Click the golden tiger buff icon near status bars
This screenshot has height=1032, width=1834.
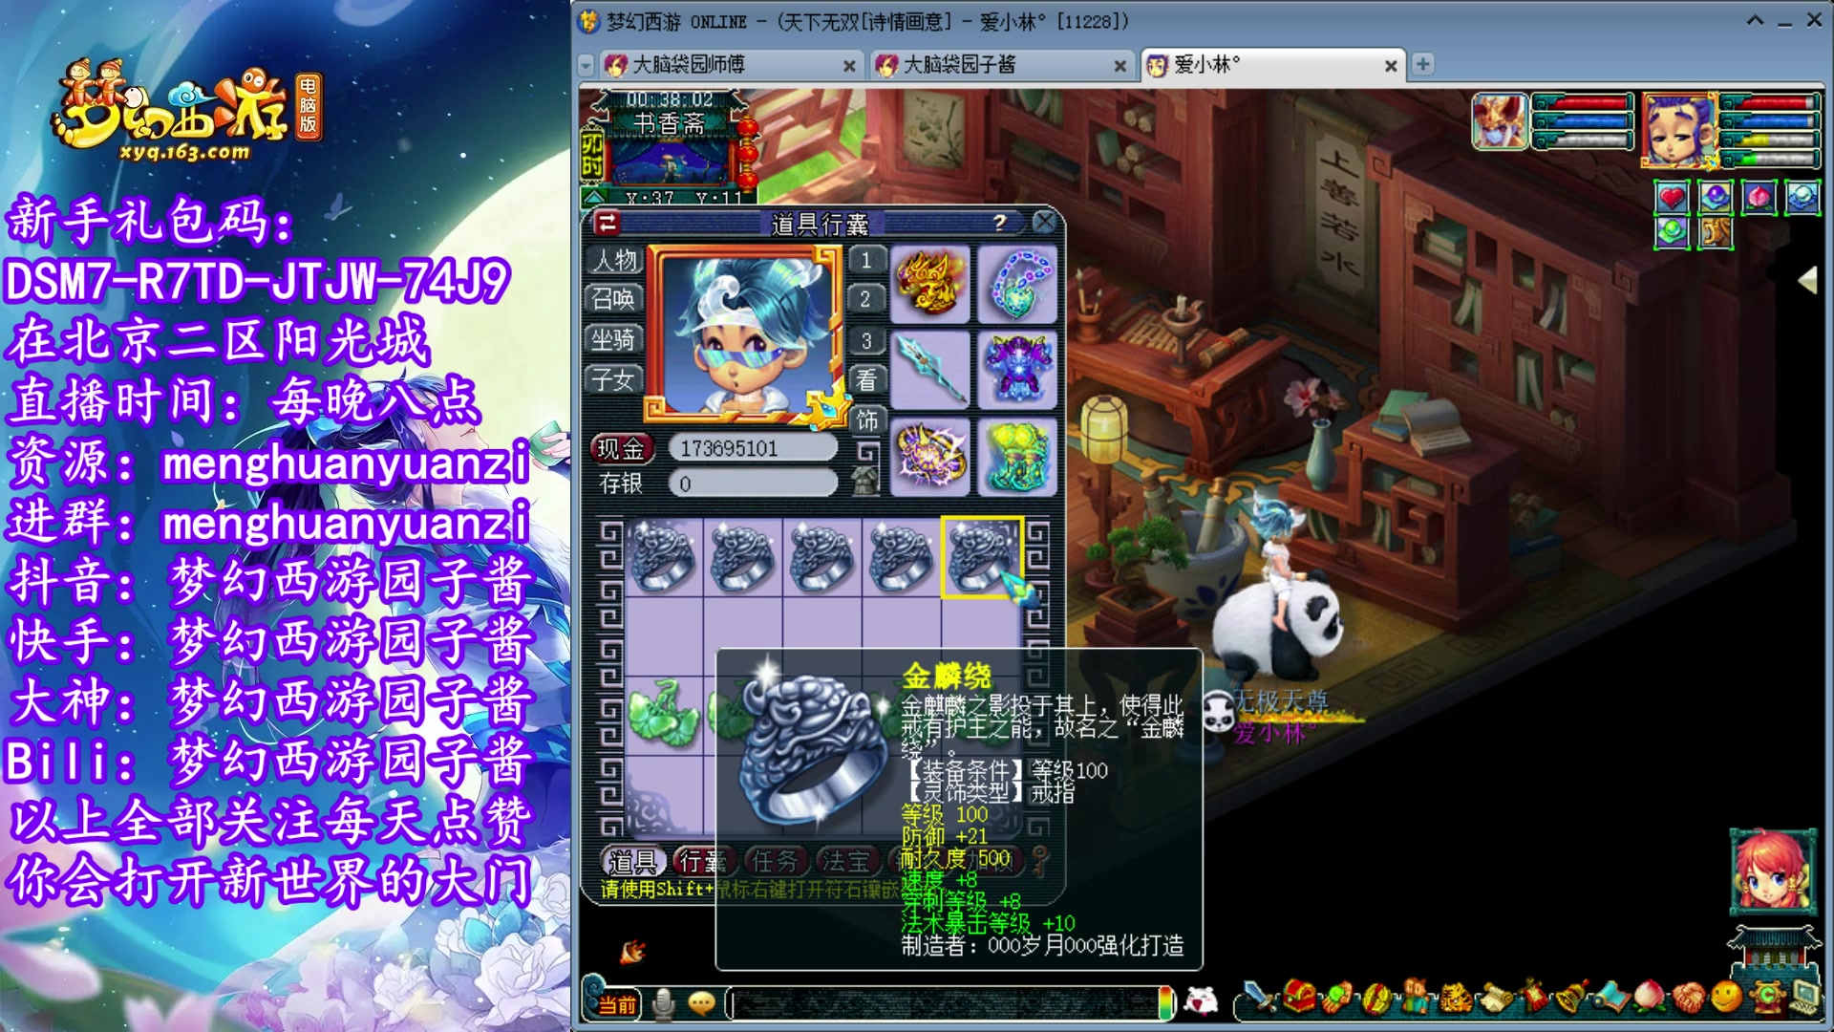pyautogui.click(x=1716, y=232)
